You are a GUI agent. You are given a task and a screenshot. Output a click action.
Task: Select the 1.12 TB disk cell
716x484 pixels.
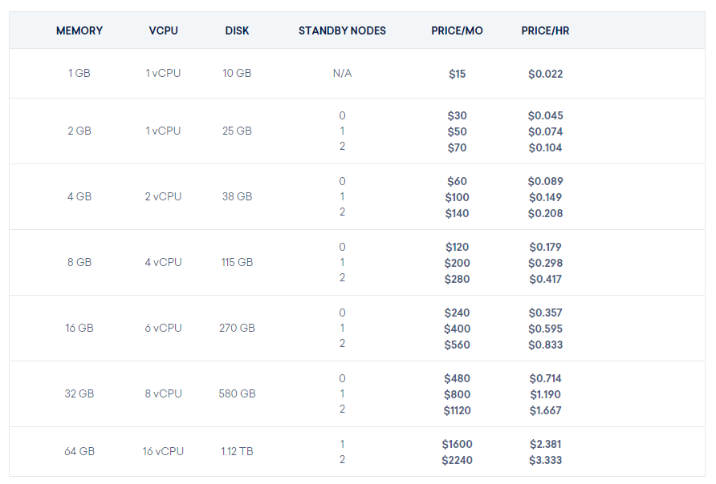click(x=237, y=451)
